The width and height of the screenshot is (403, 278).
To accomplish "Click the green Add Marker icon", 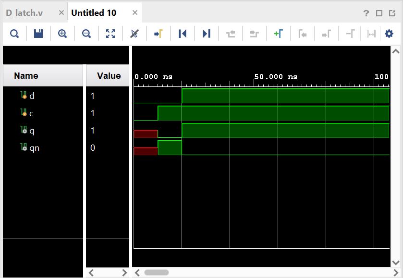I will pos(279,34).
